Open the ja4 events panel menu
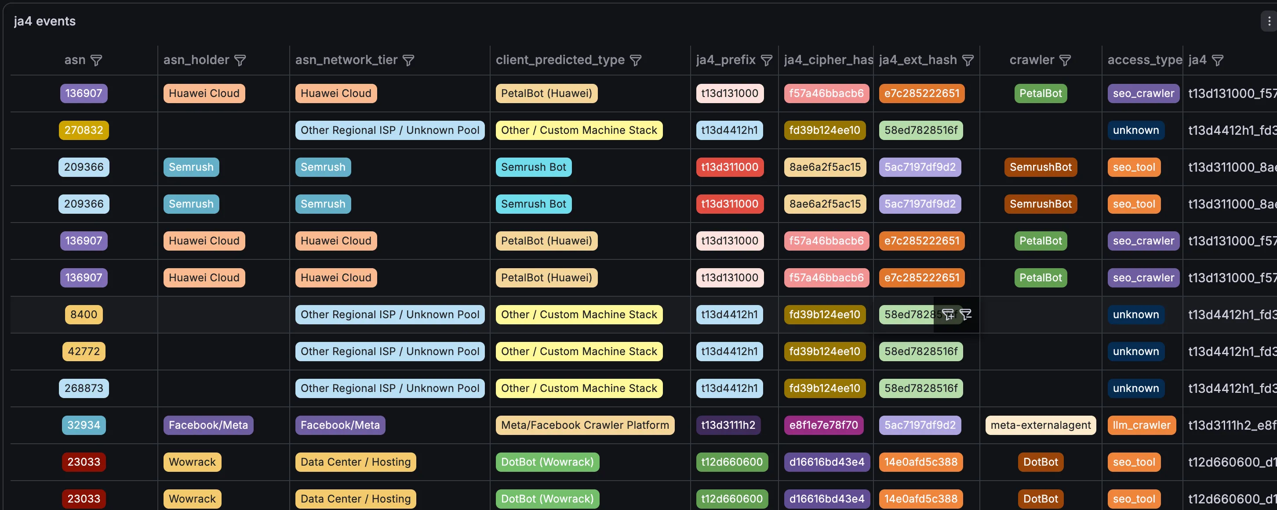Image resolution: width=1277 pixels, height=510 pixels. coord(1269,22)
